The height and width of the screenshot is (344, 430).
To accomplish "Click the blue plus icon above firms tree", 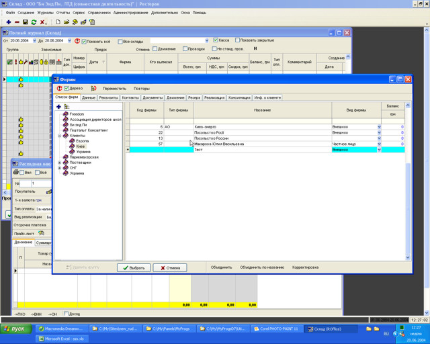I will (58, 107).
